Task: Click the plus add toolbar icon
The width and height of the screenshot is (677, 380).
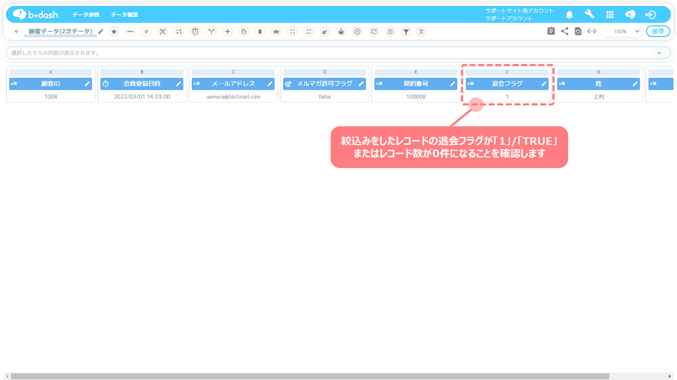Action: tap(227, 31)
